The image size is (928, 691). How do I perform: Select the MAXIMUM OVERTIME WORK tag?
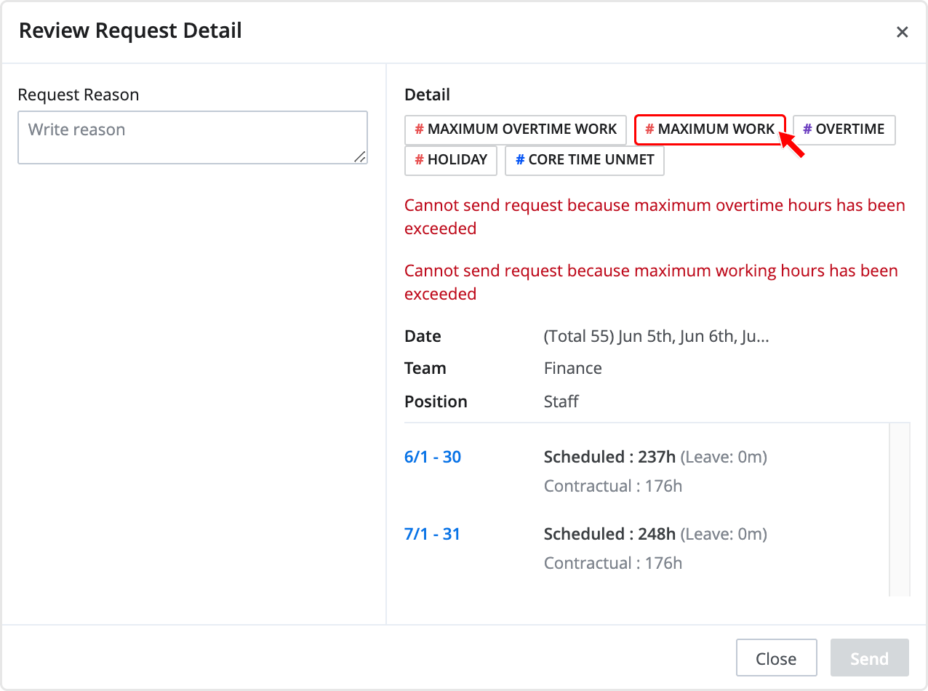point(516,129)
